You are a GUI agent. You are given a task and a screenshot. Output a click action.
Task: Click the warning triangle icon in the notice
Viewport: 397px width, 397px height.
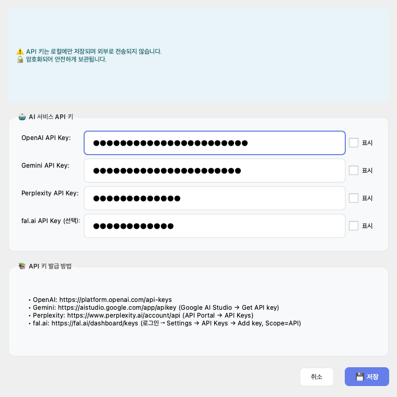[20, 52]
